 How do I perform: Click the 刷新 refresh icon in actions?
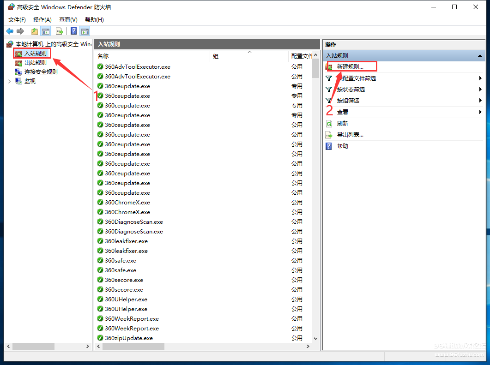coord(329,124)
